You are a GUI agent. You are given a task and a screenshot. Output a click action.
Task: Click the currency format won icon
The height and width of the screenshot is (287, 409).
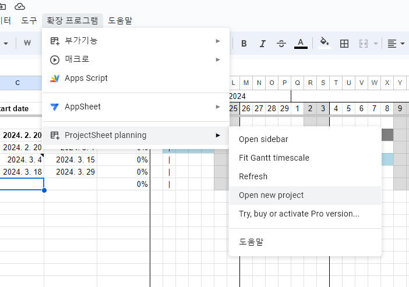[27, 43]
